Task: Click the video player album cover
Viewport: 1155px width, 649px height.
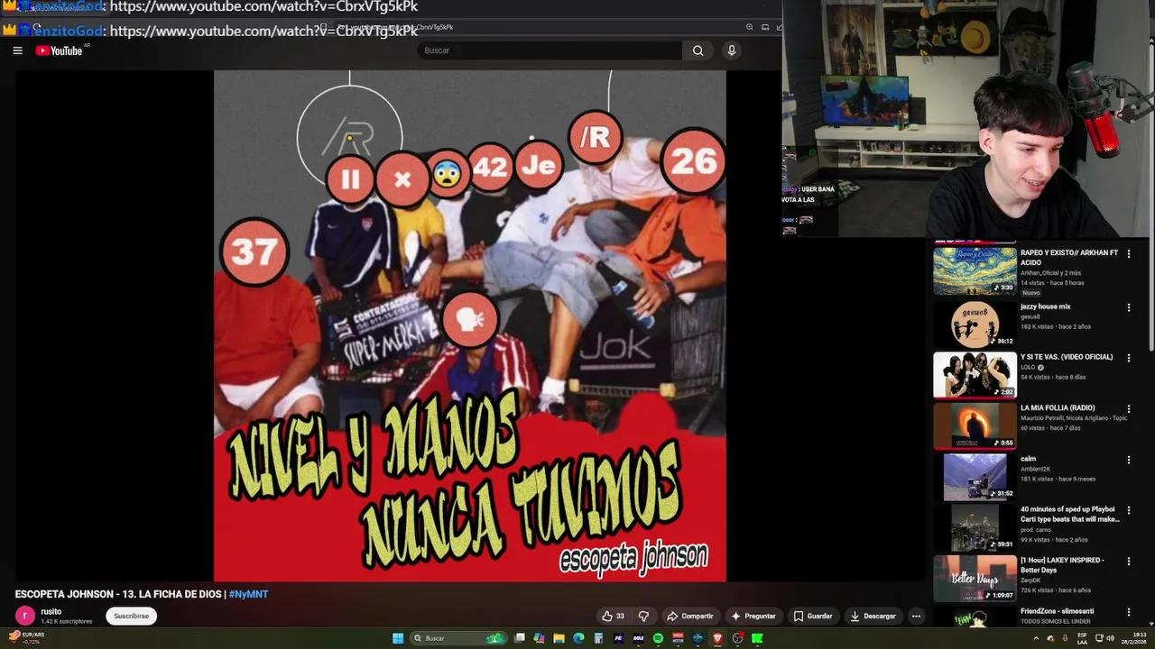Action: pos(469,325)
